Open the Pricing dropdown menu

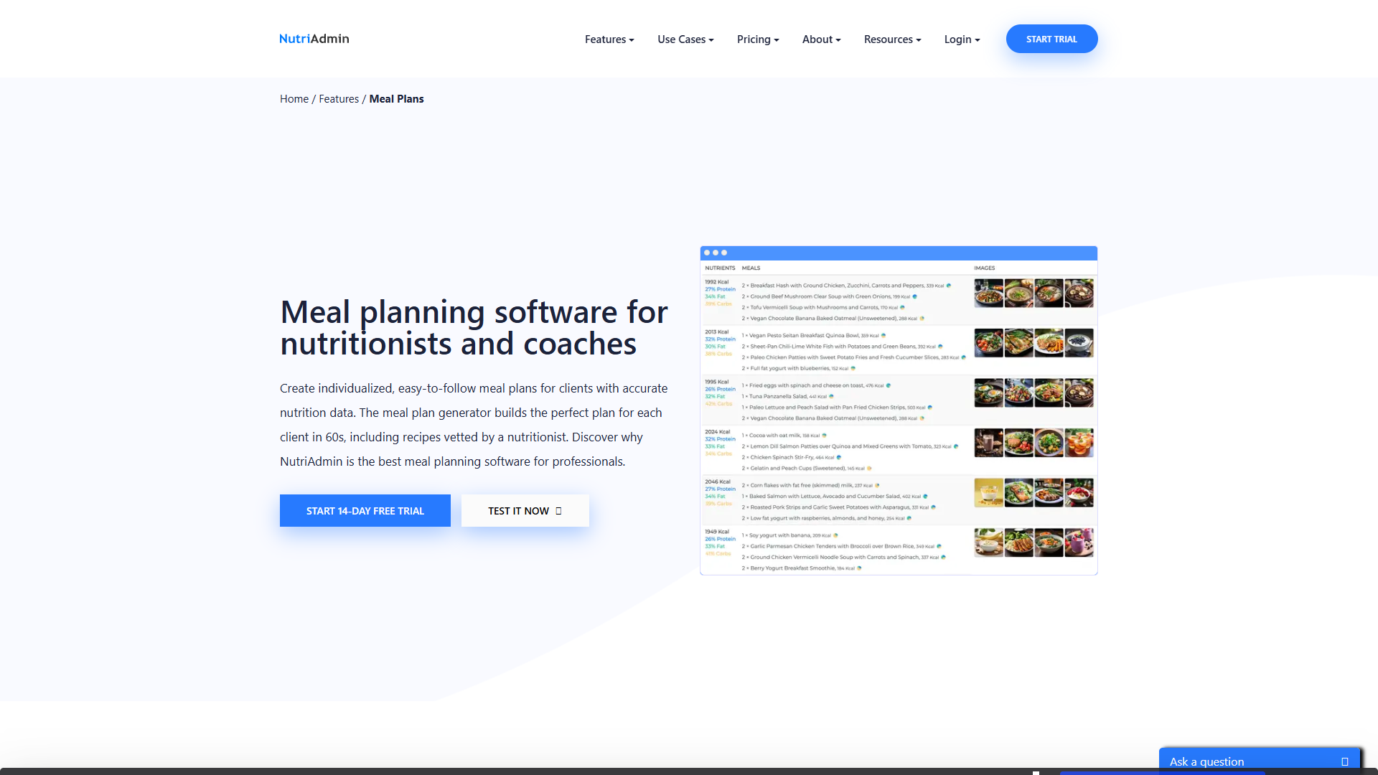click(758, 39)
